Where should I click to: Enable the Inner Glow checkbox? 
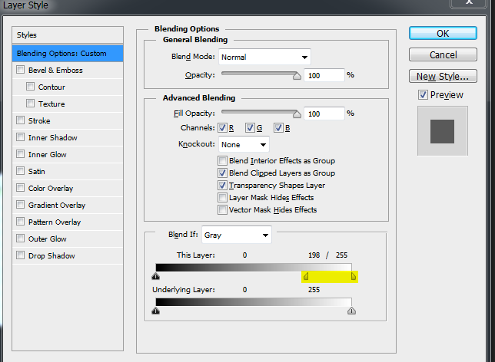pyautogui.click(x=21, y=154)
